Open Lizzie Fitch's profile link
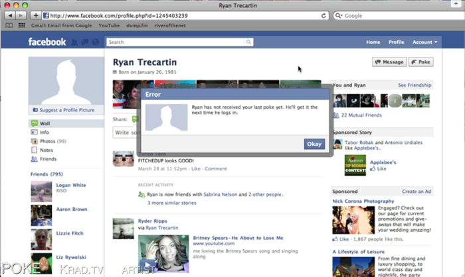The height and width of the screenshot is (277, 465). point(70,233)
